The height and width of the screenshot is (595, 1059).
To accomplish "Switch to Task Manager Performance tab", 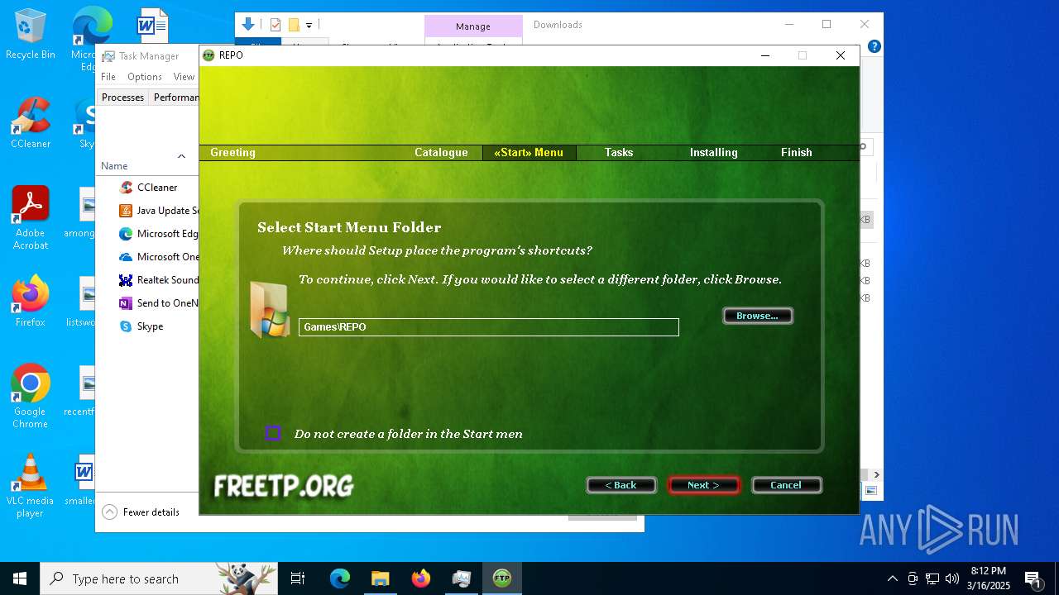I will click(175, 98).
